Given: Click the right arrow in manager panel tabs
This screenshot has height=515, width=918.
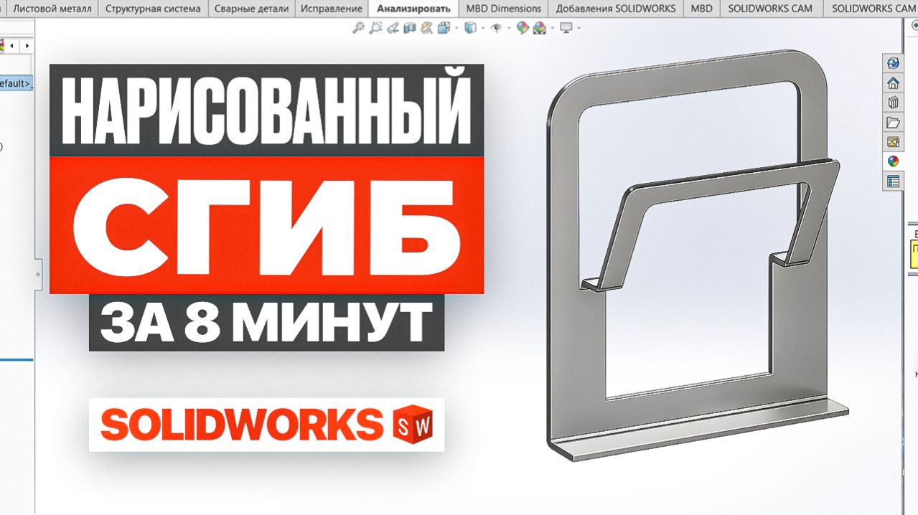Looking at the screenshot, I should pos(27,45).
